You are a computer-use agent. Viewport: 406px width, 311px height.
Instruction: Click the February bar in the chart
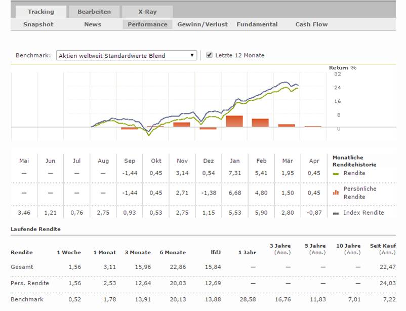260,123
